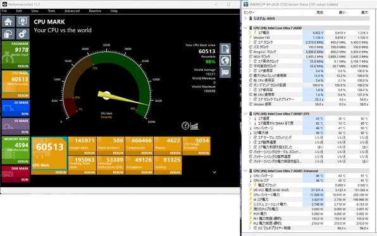Open the View menu
The height and width of the screenshot is (236, 377).
click(x=35, y=11)
